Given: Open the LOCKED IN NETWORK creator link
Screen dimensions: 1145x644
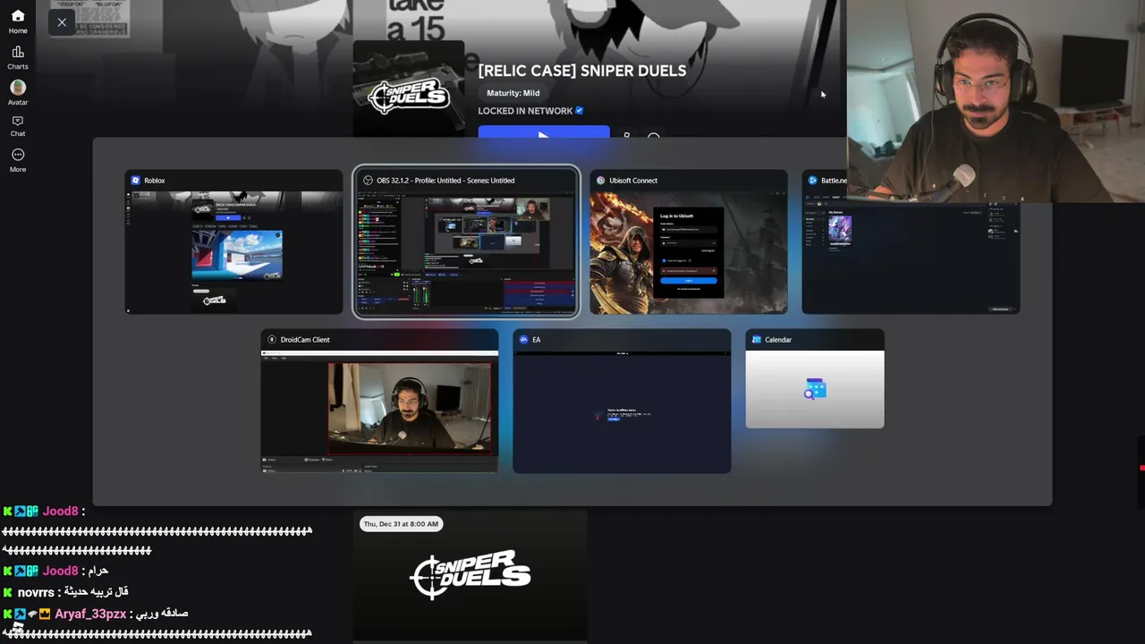Looking at the screenshot, I should tap(525, 111).
